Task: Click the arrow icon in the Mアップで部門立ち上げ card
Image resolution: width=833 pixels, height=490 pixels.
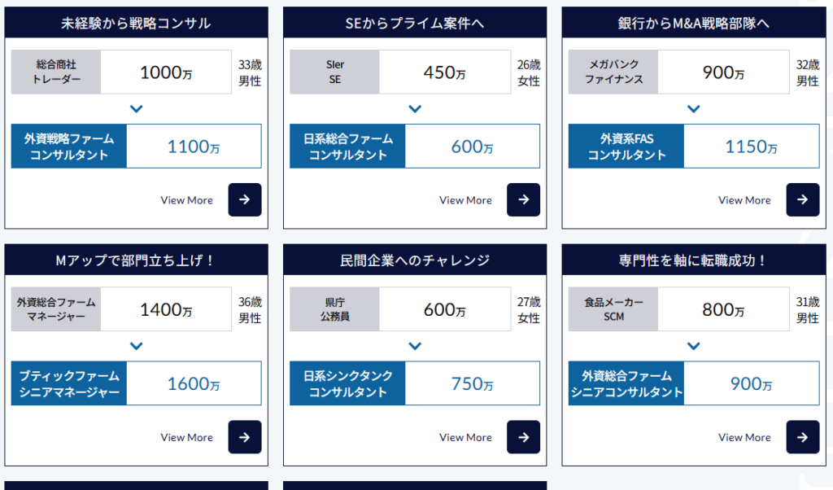Action: click(x=244, y=437)
